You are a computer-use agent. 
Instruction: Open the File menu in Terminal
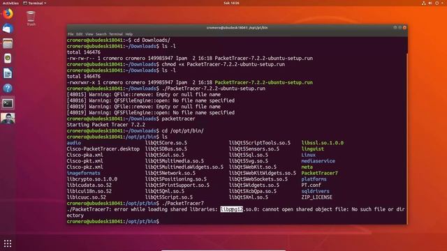pos(71,34)
